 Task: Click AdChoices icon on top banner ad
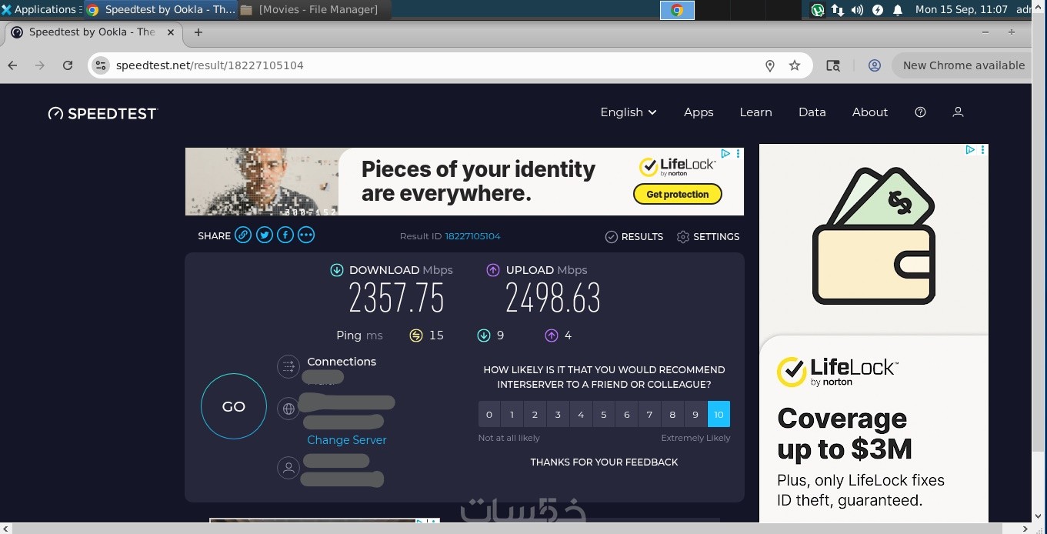click(725, 153)
